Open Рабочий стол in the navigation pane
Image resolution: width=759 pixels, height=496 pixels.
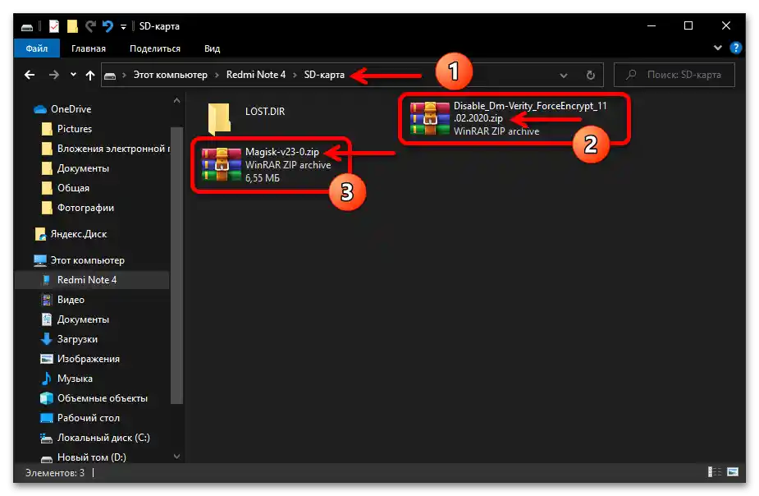[88, 418]
